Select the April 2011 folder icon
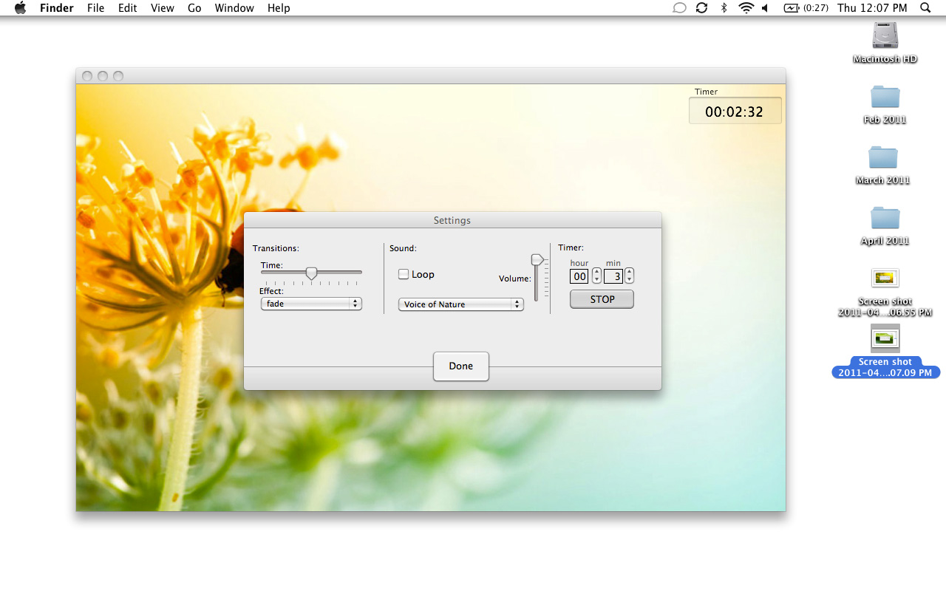946x591 pixels. (885, 219)
